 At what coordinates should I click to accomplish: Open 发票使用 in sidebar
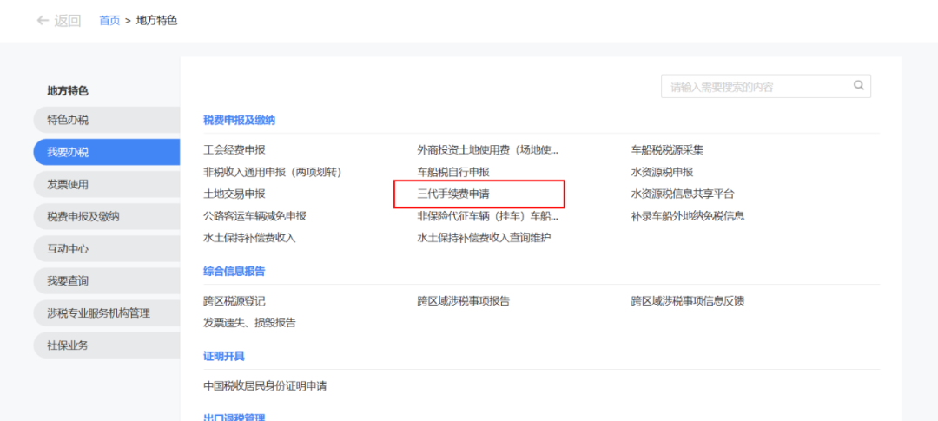[x=68, y=184]
